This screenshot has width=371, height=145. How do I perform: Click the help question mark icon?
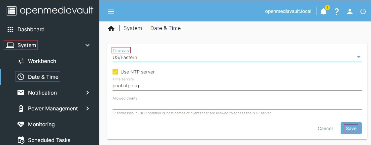point(337,12)
